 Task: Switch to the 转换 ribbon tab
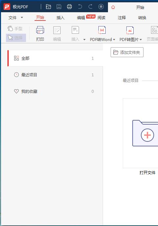[142, 18]
